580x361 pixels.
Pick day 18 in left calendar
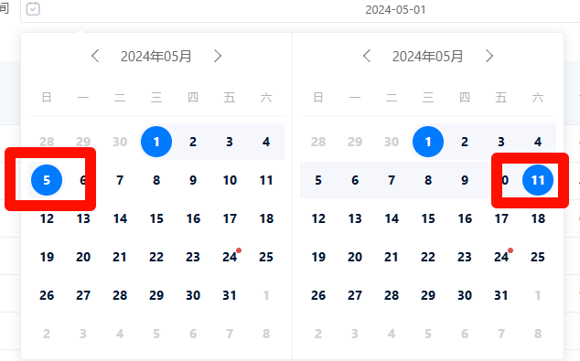coord(266,218)
